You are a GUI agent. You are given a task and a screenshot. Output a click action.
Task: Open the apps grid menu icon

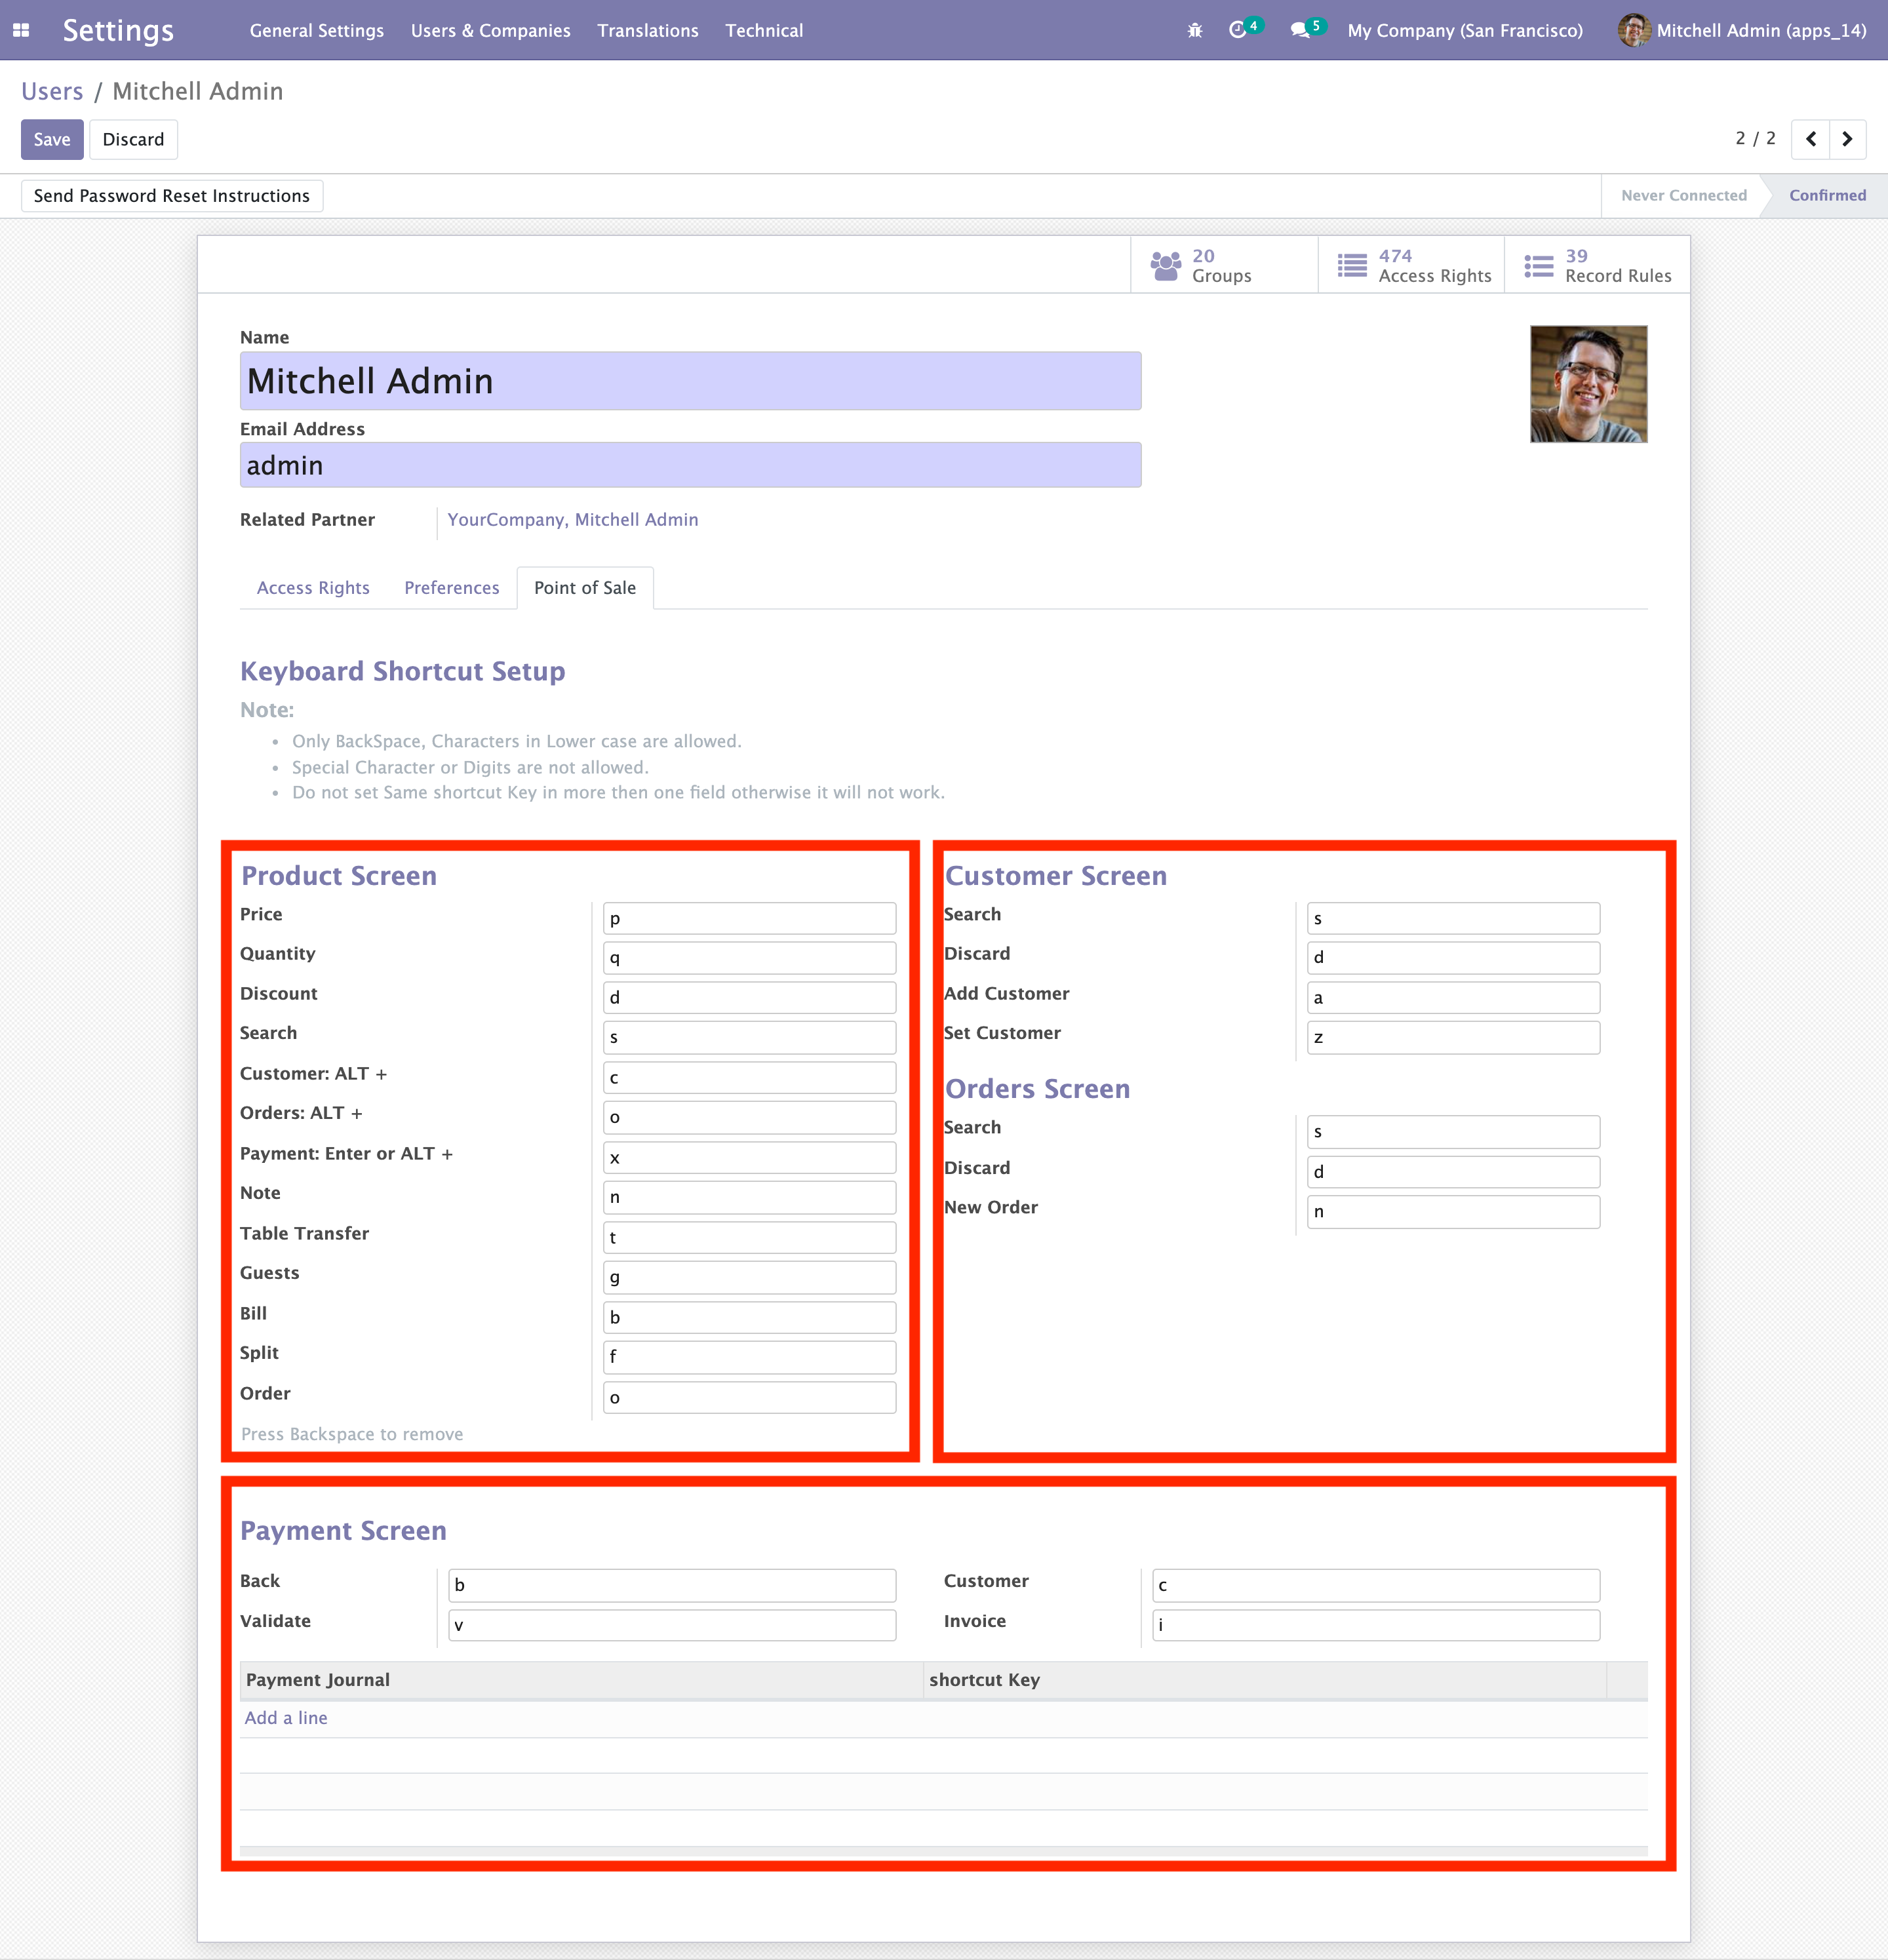point(21,30)
